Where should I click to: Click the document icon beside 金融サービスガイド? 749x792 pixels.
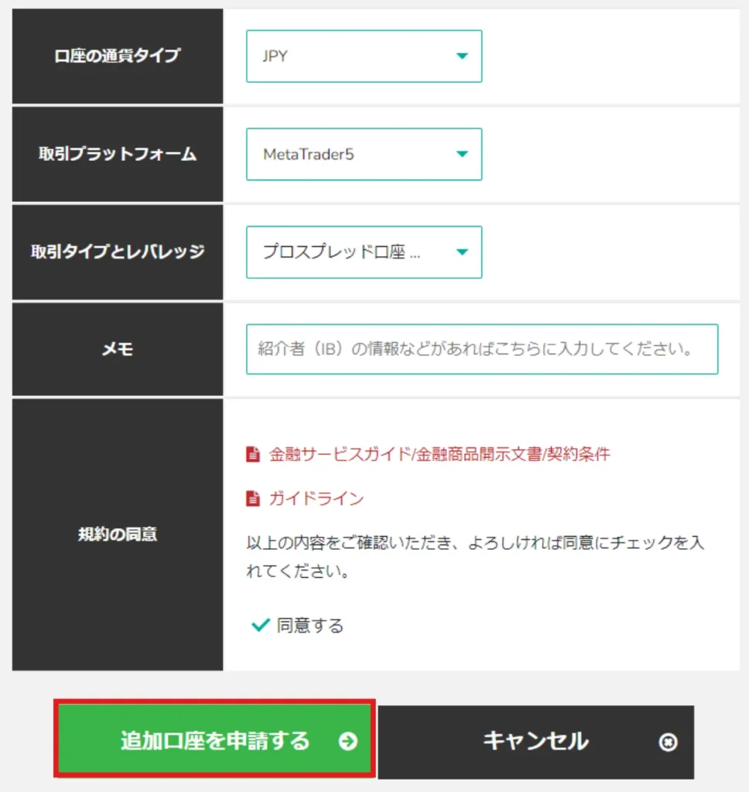pyautogui.click(x=253, y=454)
